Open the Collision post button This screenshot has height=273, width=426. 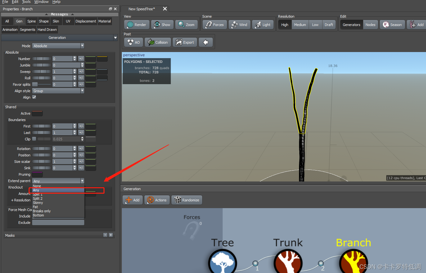(158, 42)
